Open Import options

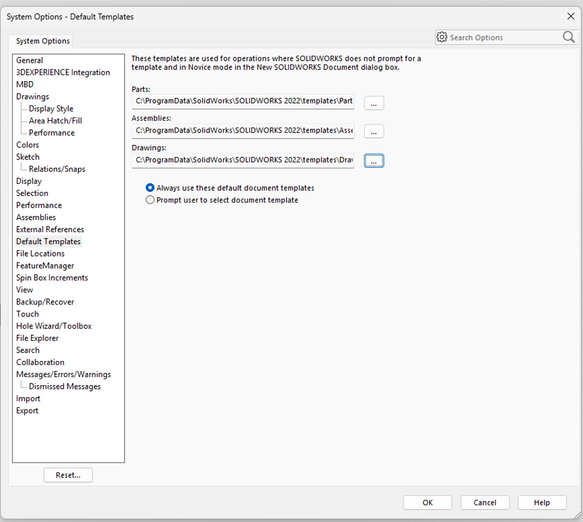(x=28, y=399)
